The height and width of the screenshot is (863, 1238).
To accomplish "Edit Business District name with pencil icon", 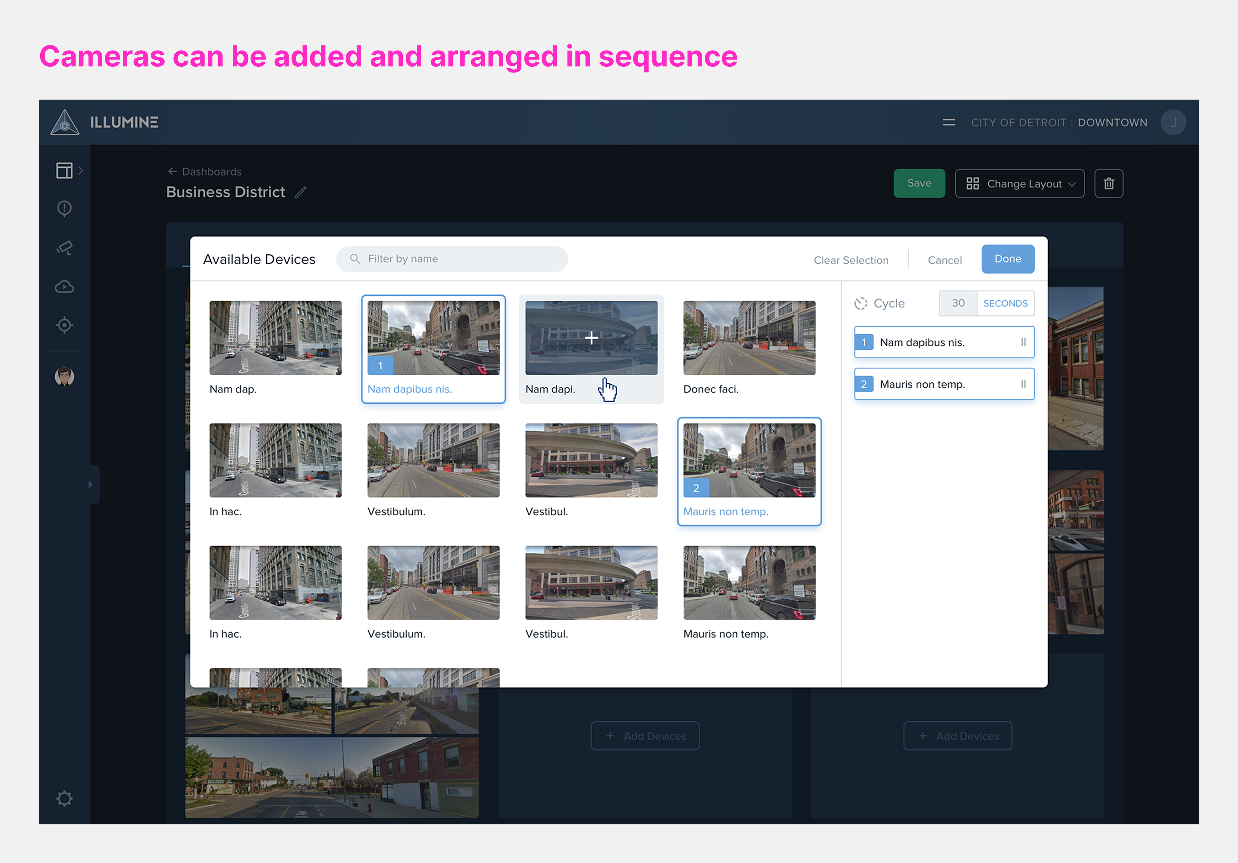I will click(300, 192).
